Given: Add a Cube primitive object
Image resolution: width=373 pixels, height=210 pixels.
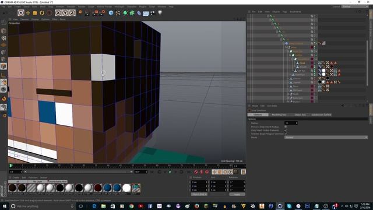Looking at the screenshot, I should click(x=111, y=13).
